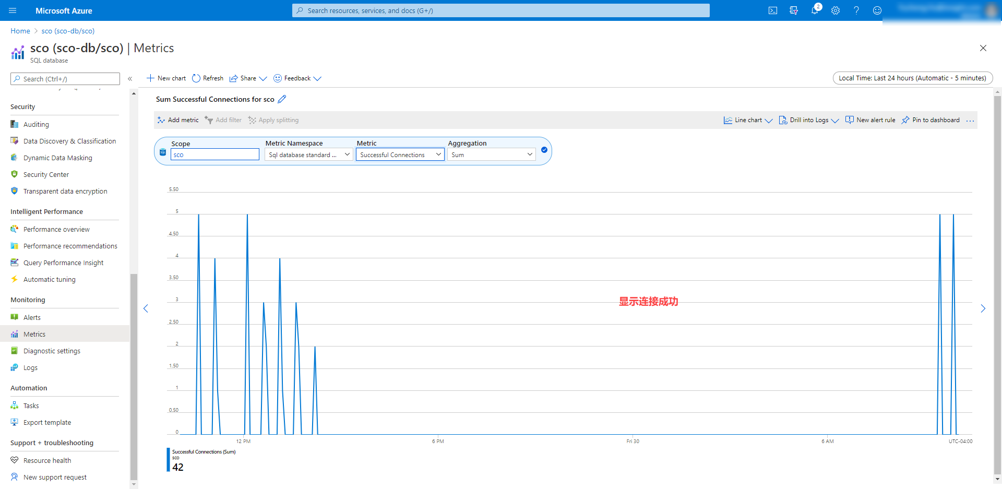Screen dimensions: 1002x489
Task: Confirm metric selection with blue checkmark
Action: pyautogui.click(x=544, y=150)
